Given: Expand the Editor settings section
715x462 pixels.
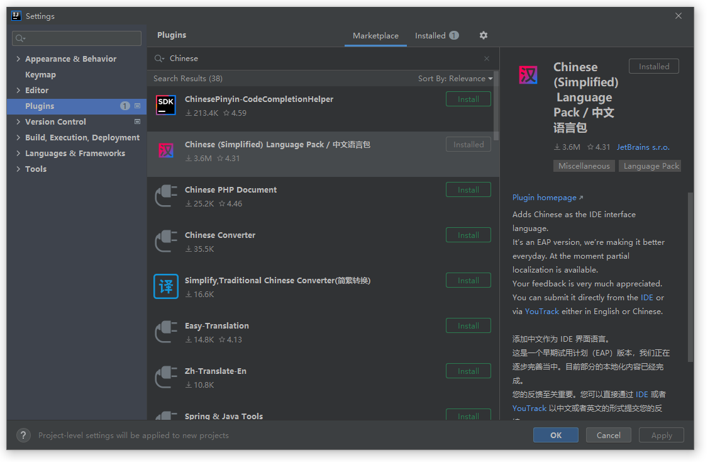Looking at the screenshot, I should click(x=18, y=91).
